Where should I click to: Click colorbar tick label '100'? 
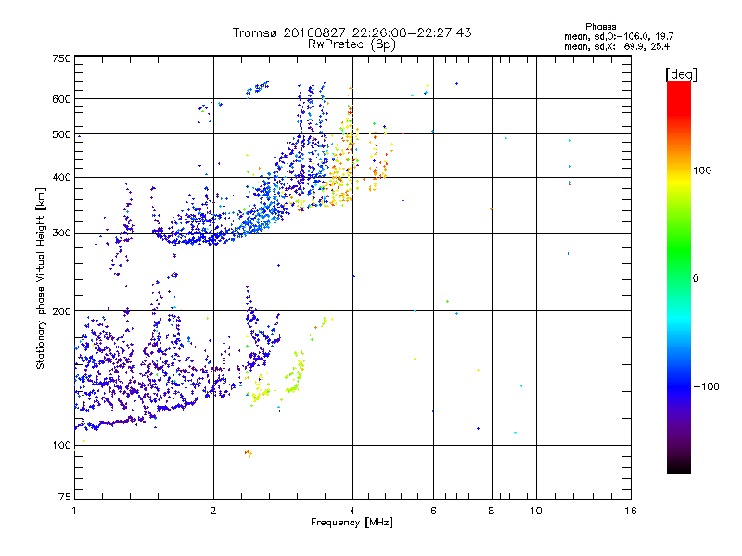[702, 171]
